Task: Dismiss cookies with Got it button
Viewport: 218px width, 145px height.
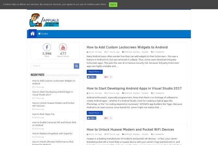Action: coord(113,5)
